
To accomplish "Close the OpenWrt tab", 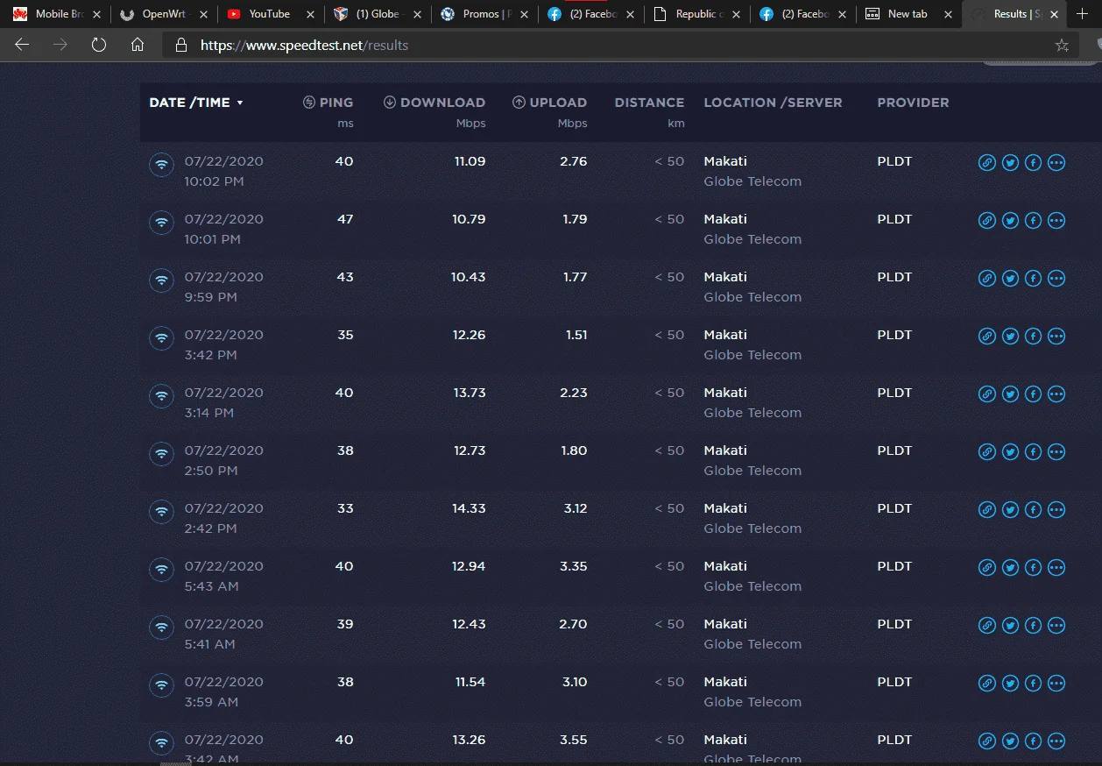I will pos(204,14).
